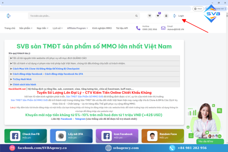
Task: Expand the Sản phẩm dropdown menu
Action: coord(26,28)
